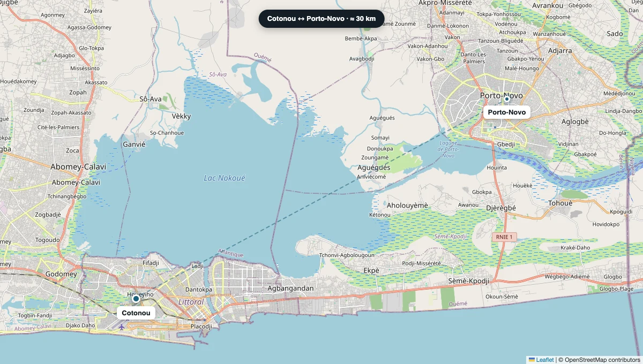Click the Agbangandan label
Screen dimensions: 643x364
(290, 288)
